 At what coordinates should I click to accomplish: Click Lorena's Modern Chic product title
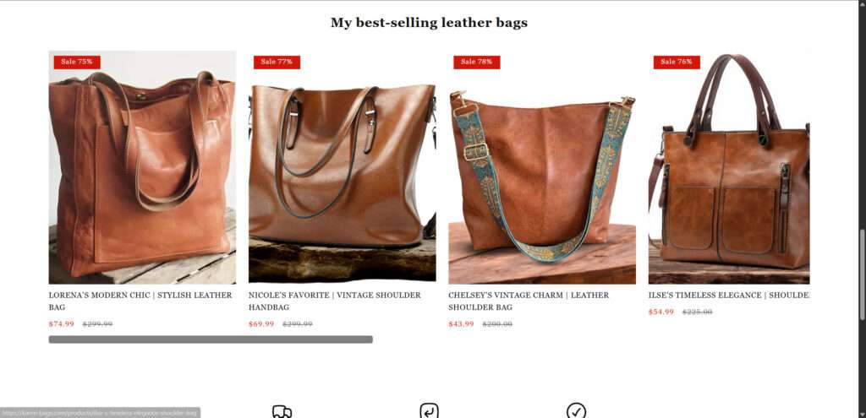(x=140, y=301)
